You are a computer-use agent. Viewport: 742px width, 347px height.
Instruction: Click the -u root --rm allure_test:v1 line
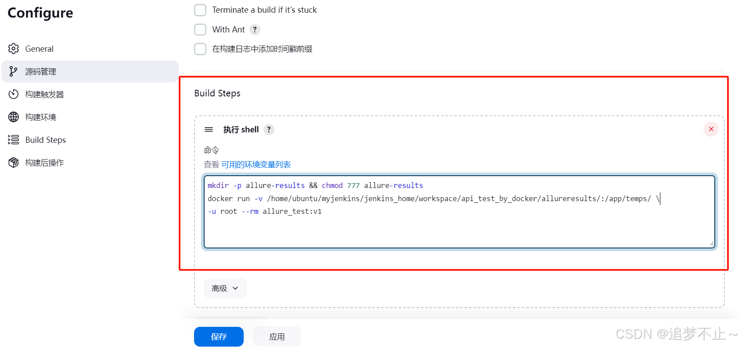pos(265,211)
